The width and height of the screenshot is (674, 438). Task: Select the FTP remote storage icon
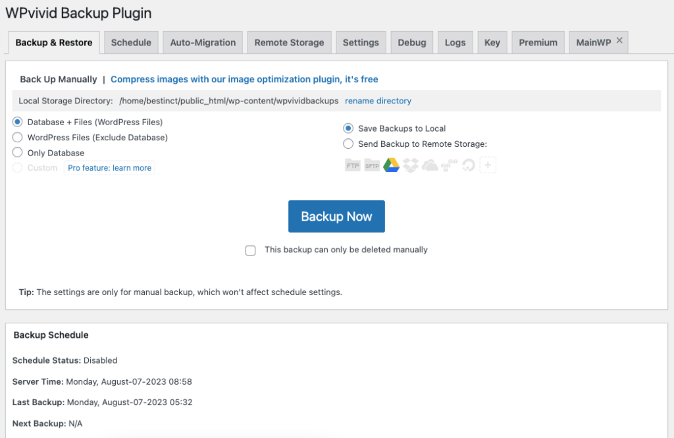coord(353,165)
